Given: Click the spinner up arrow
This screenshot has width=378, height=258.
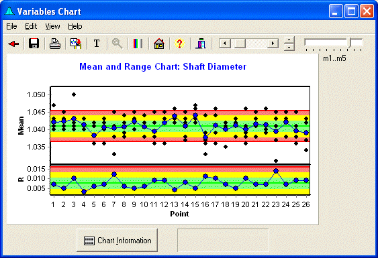Looking at the screenshot, I should (289, 40).
